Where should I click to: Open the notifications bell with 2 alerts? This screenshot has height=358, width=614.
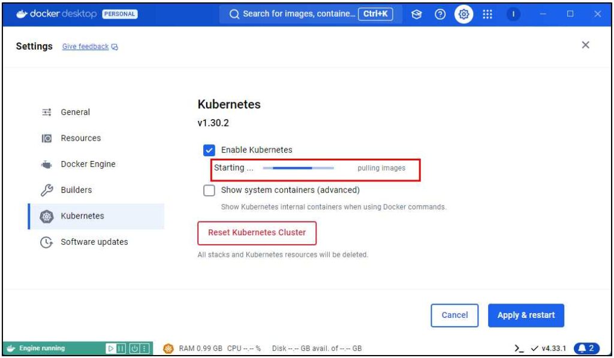pos(586,348)
